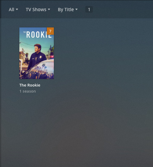153x167 pixels.
Task: Click the police officer on Rookie poster
Action: pos(37,55)
